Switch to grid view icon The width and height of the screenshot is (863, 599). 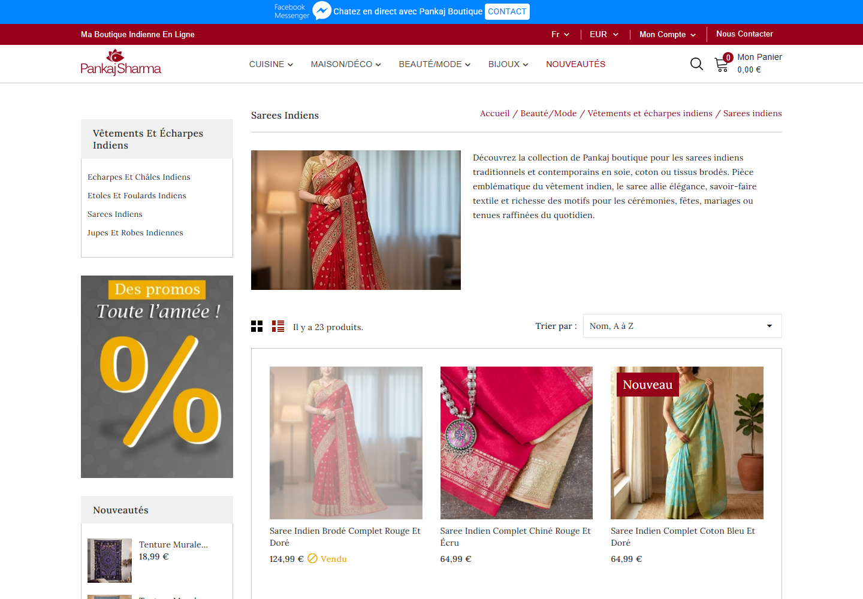pos(257,326)
